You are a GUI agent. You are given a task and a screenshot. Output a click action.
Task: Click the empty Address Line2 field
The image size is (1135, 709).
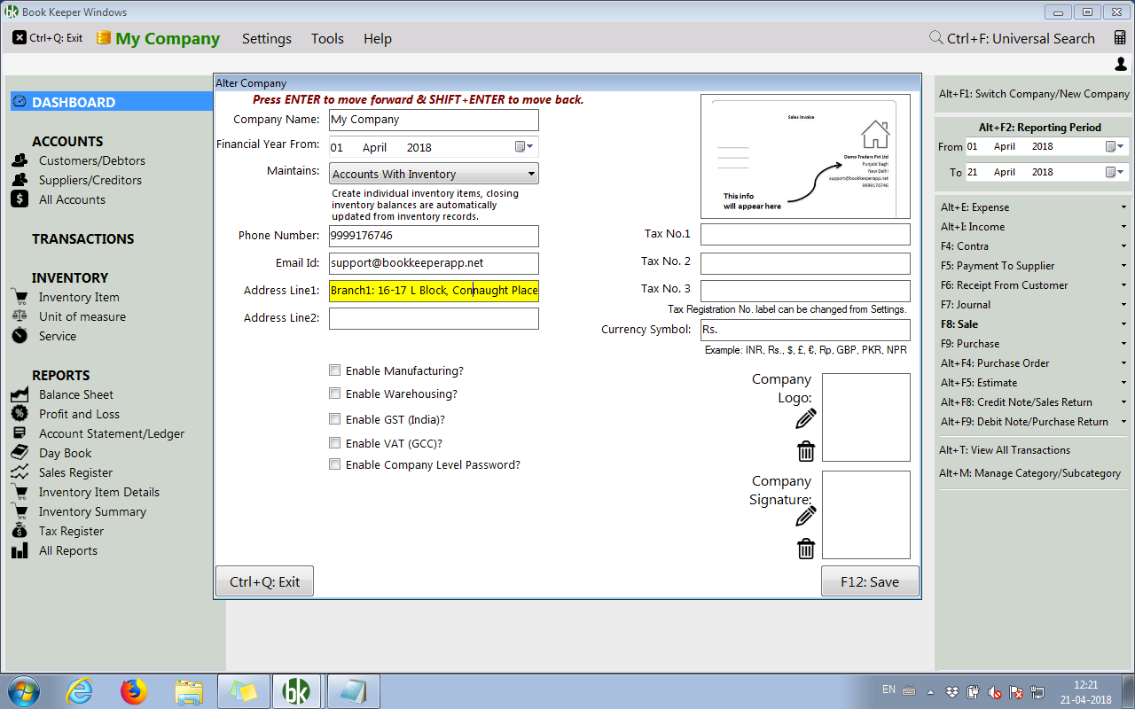click(x=434, y=318)
